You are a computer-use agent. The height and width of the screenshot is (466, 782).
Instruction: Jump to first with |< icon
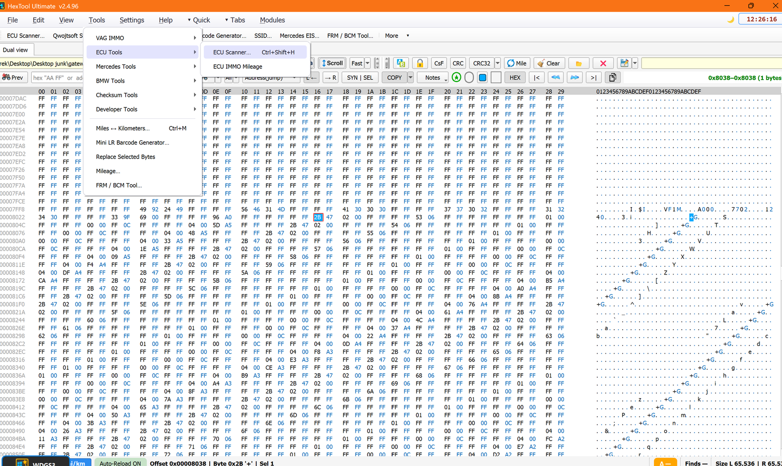(x=537, y=77)
